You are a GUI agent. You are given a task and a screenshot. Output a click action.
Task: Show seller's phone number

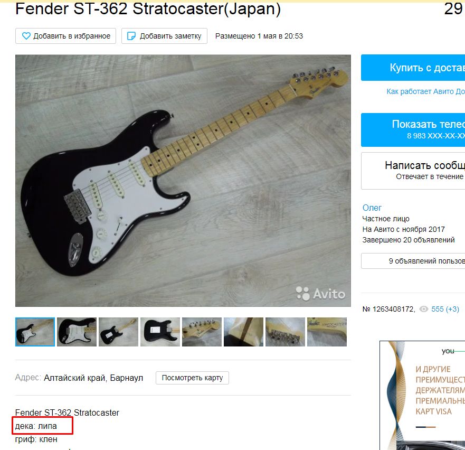(413, 130)
